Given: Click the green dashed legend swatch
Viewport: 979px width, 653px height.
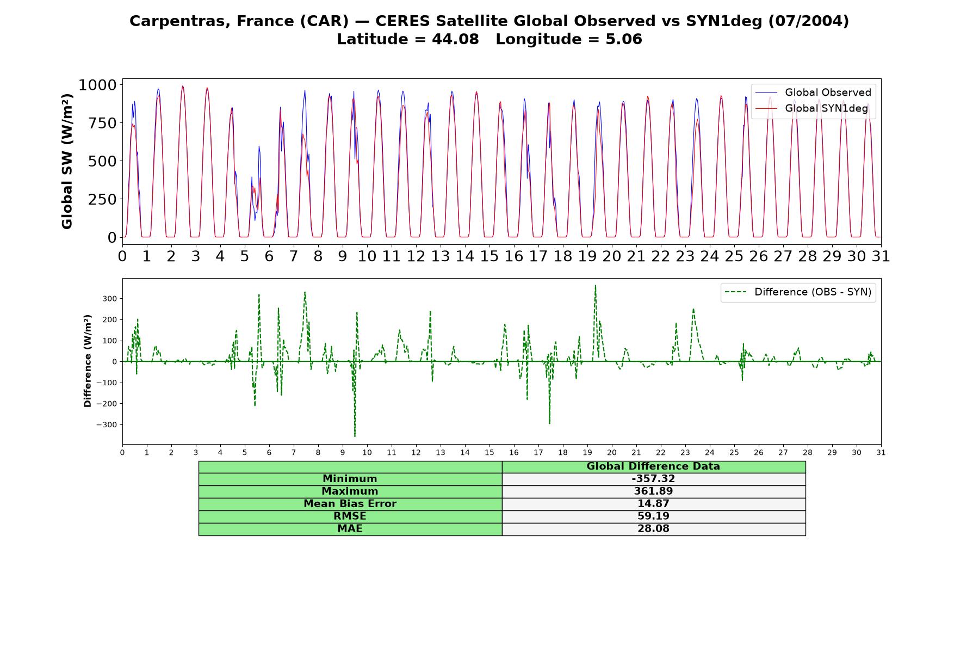Looking at the screenshot, I should [x=736, y=292].
